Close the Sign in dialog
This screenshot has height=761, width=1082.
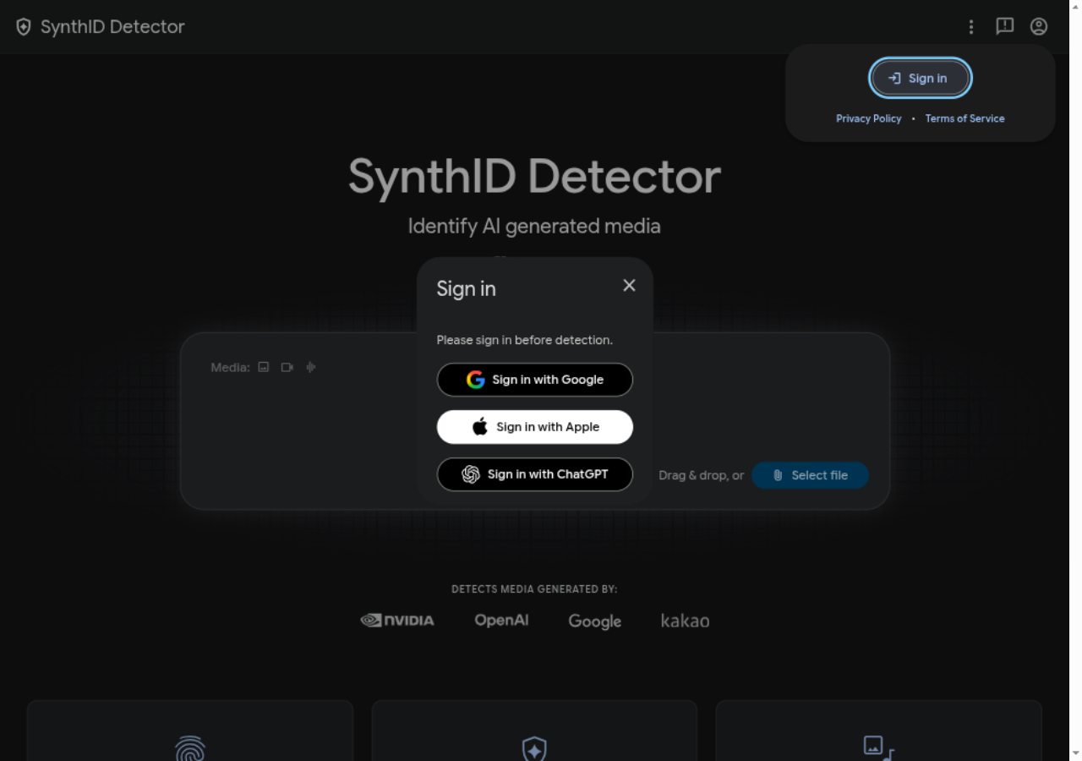pyautogui.click(x=629, y=286)
